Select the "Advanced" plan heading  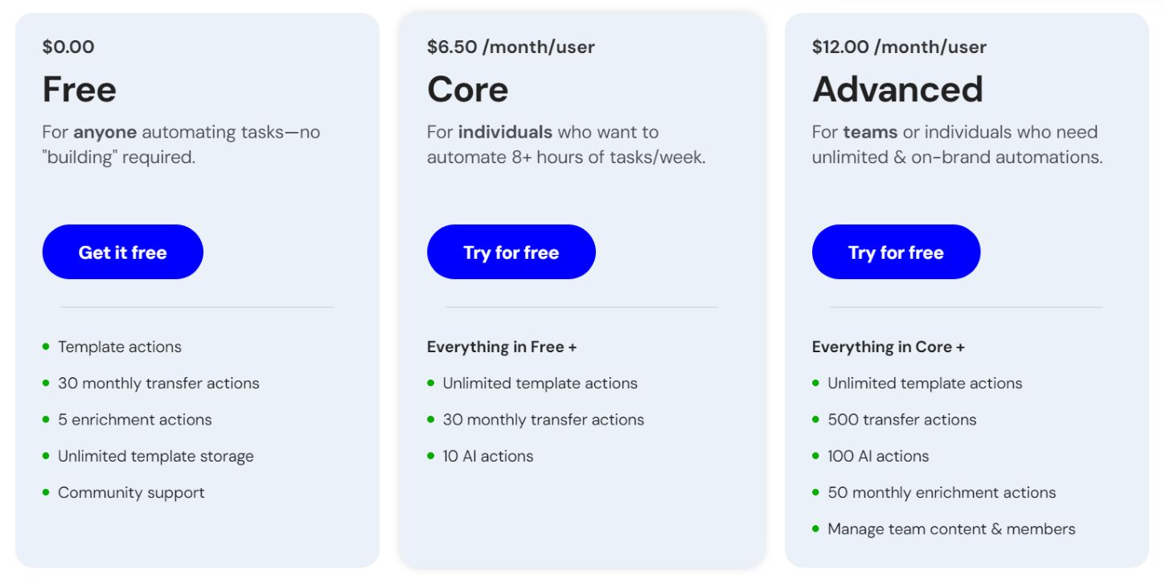[897, 88]
